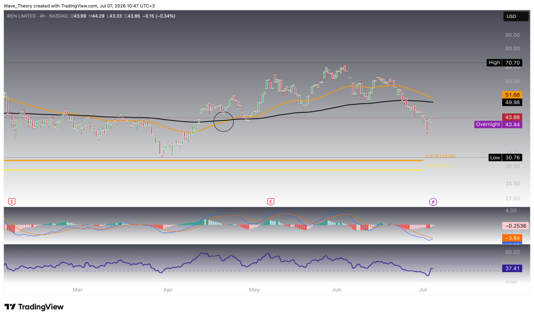This screenshot has width=534, height=318.
Task: Click the Low 30.76 price label
Action: pos(505,157)
